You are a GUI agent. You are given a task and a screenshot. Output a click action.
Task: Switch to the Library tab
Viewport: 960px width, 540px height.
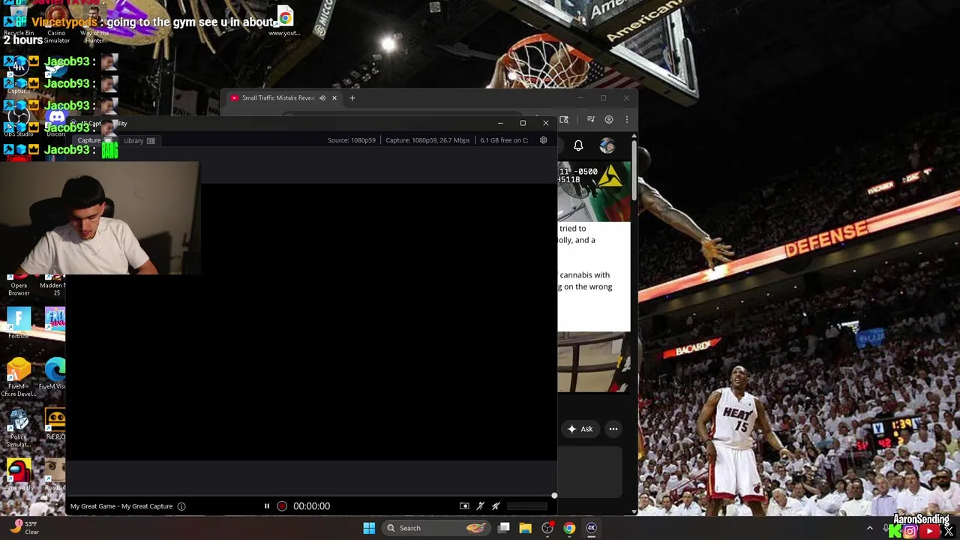coord(139,141)
